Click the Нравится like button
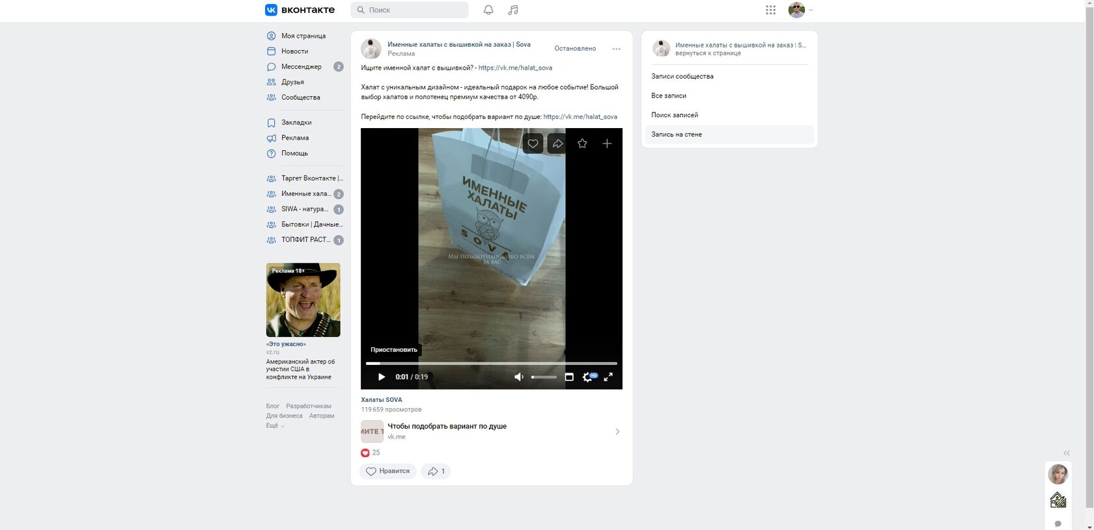The width and height of the screenshot is (1094, 530). [387, 471]
